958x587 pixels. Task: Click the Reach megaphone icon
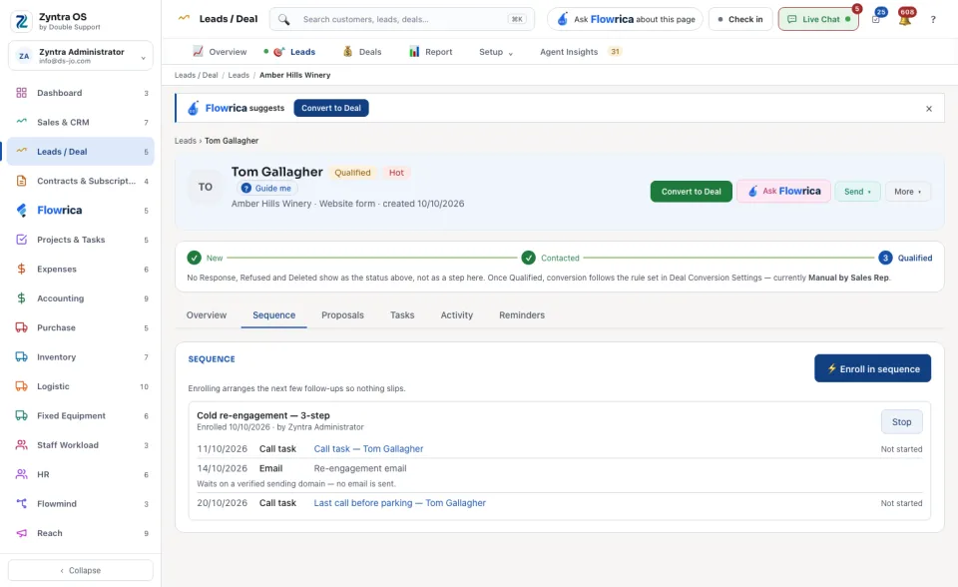pyautogui.click(x=21, y=533)
